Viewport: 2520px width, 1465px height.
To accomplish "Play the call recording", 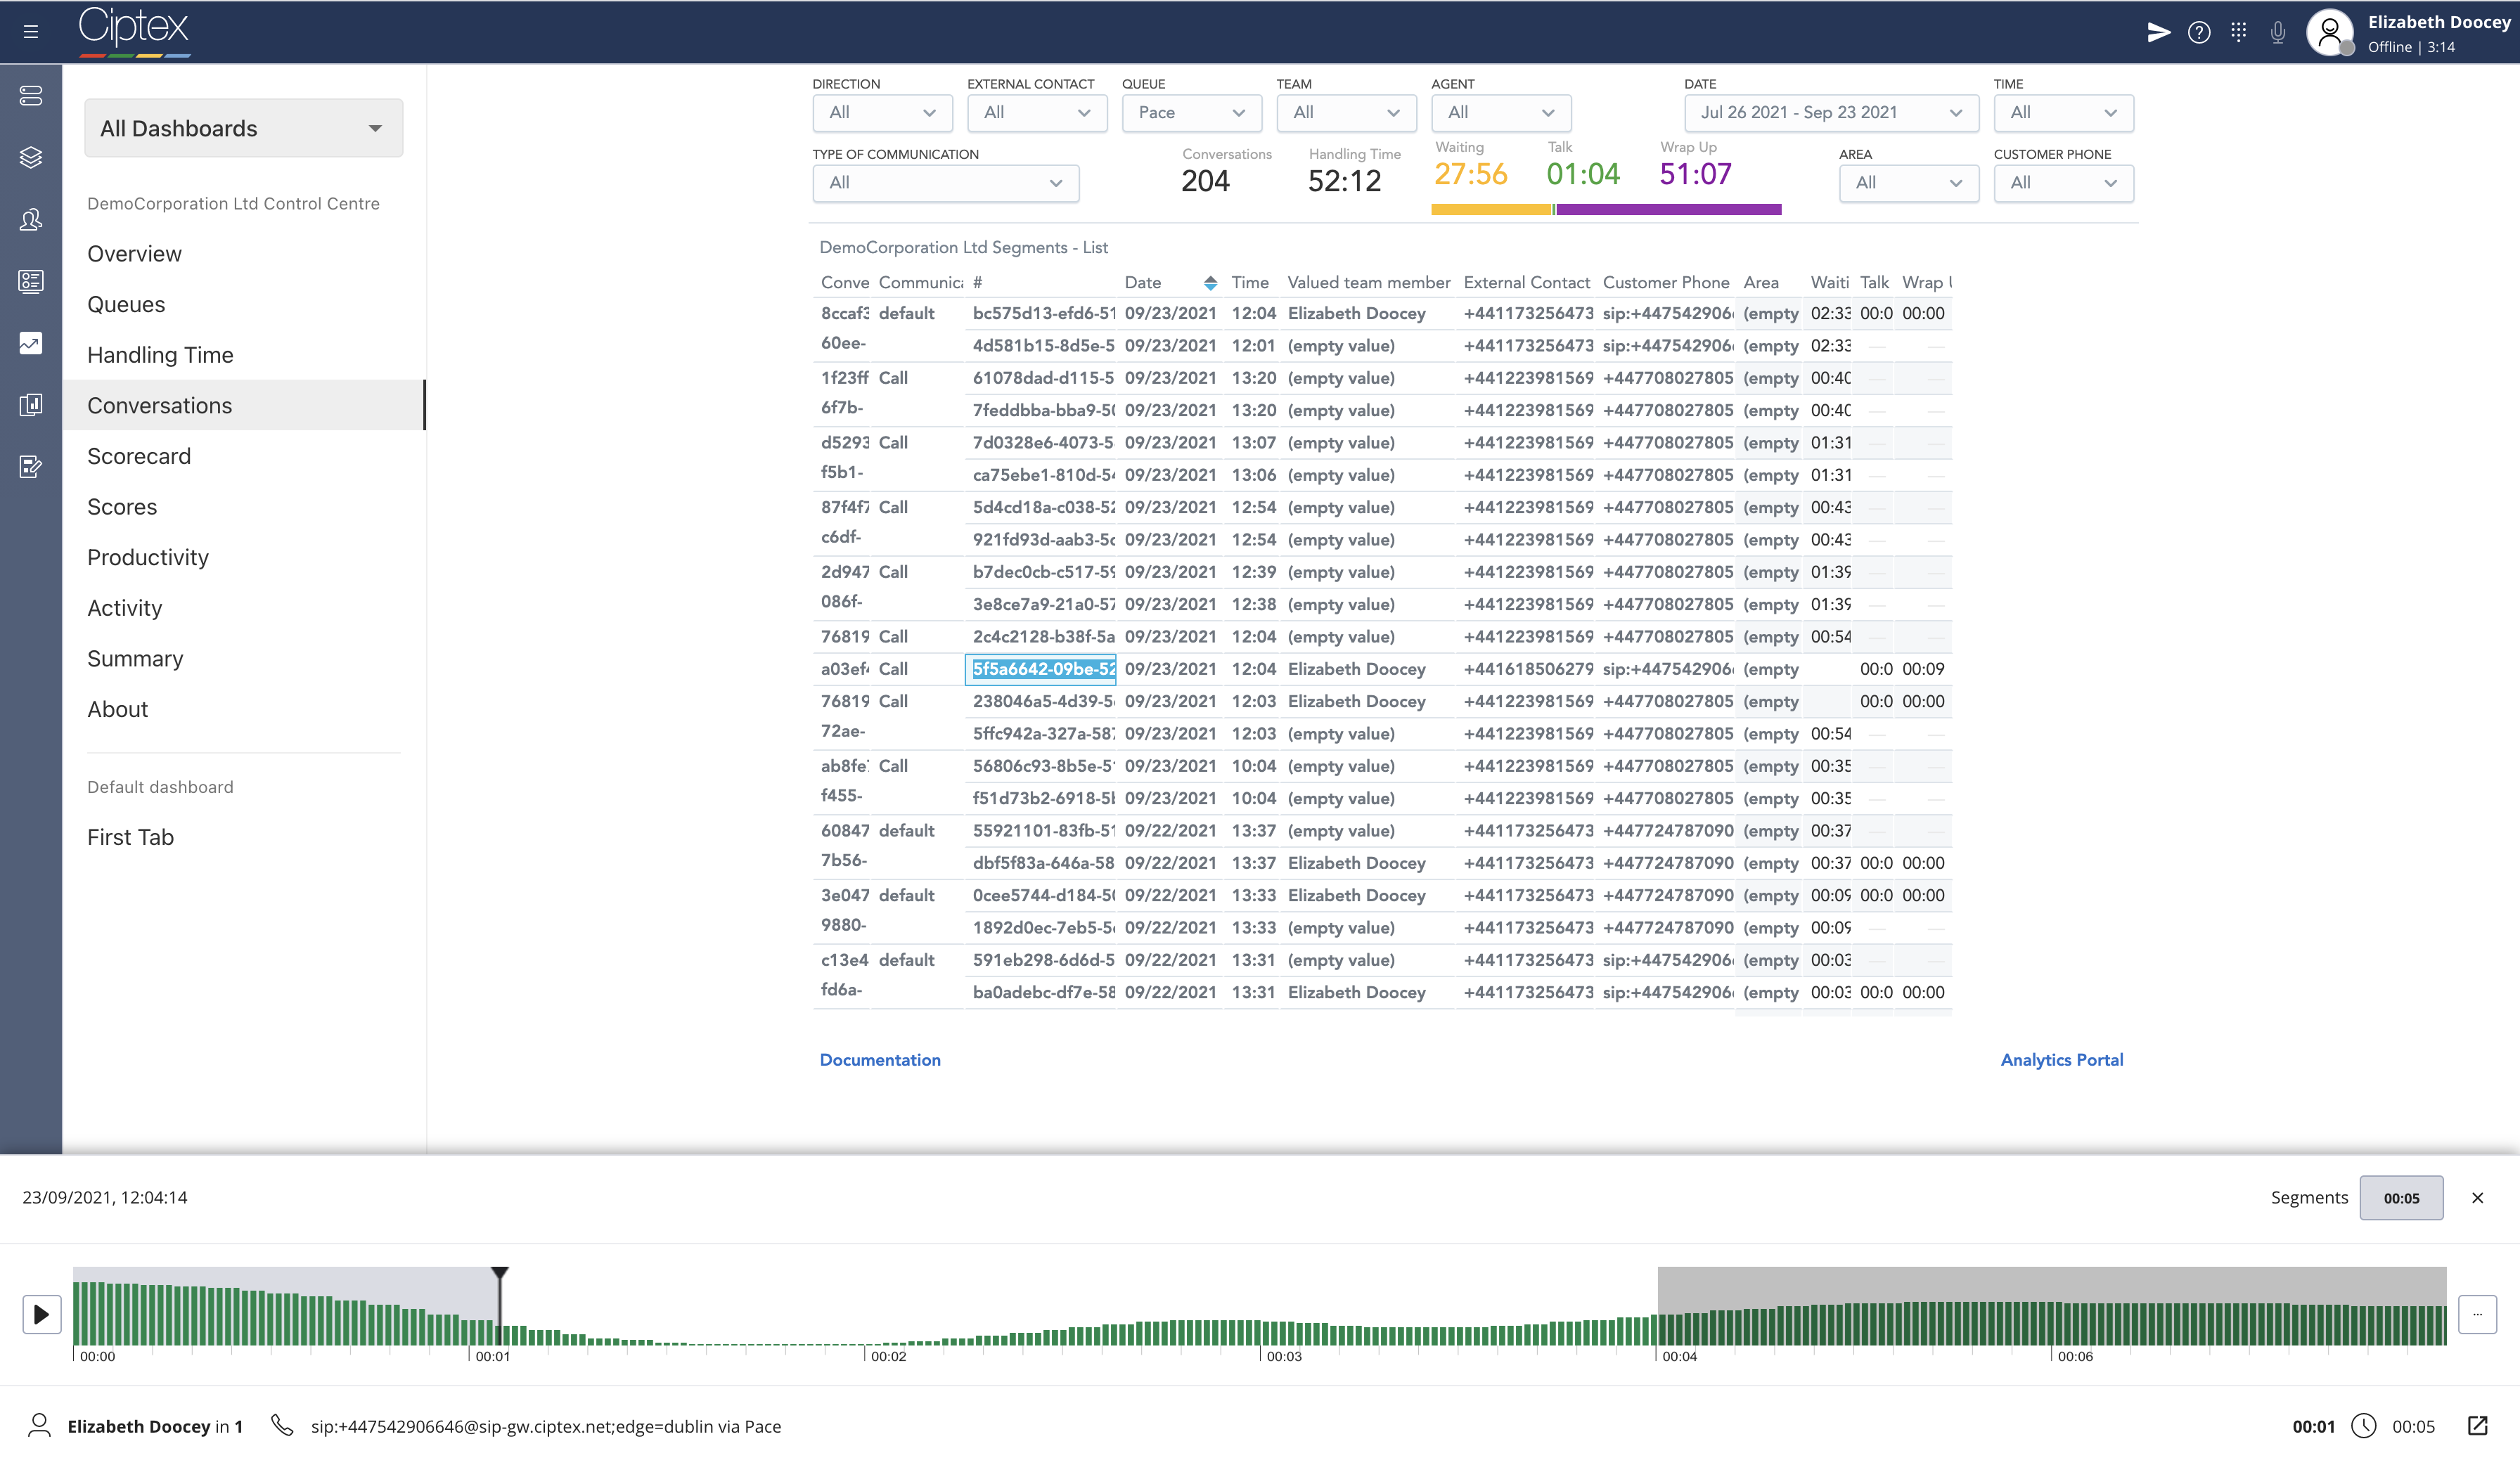I will (42, 1314).
